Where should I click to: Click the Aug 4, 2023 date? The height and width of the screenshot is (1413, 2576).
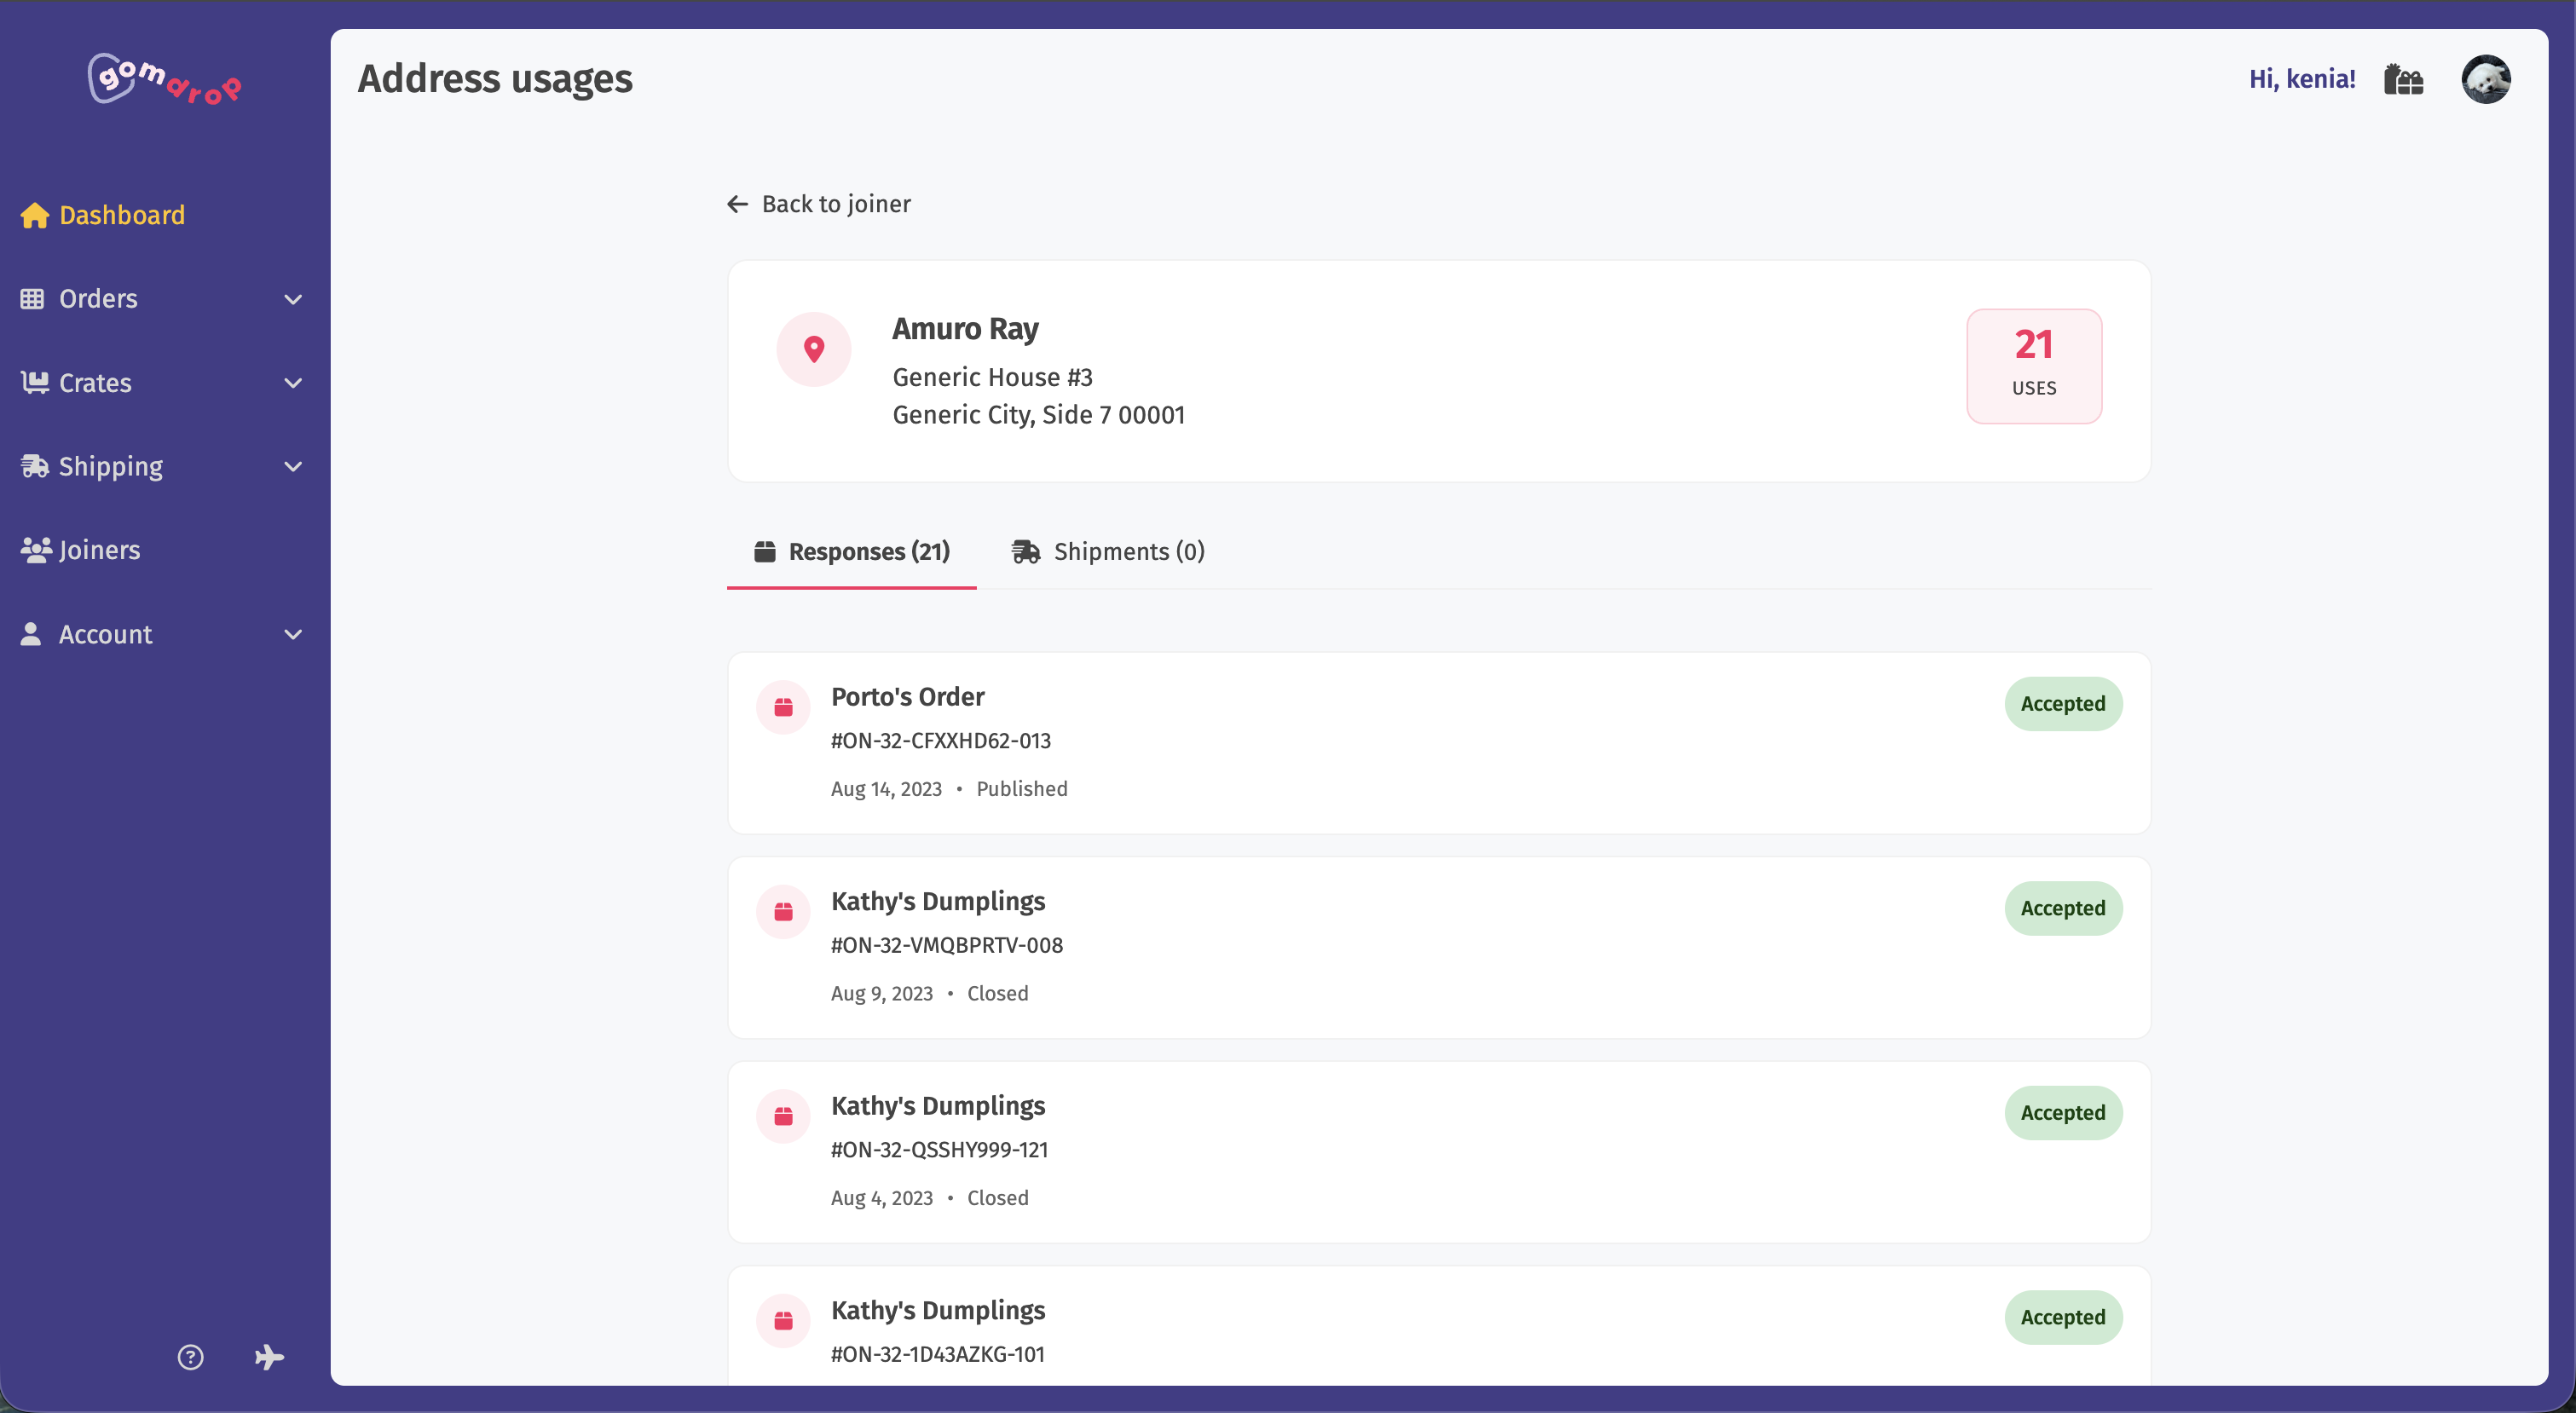[x=882, y=1198]
